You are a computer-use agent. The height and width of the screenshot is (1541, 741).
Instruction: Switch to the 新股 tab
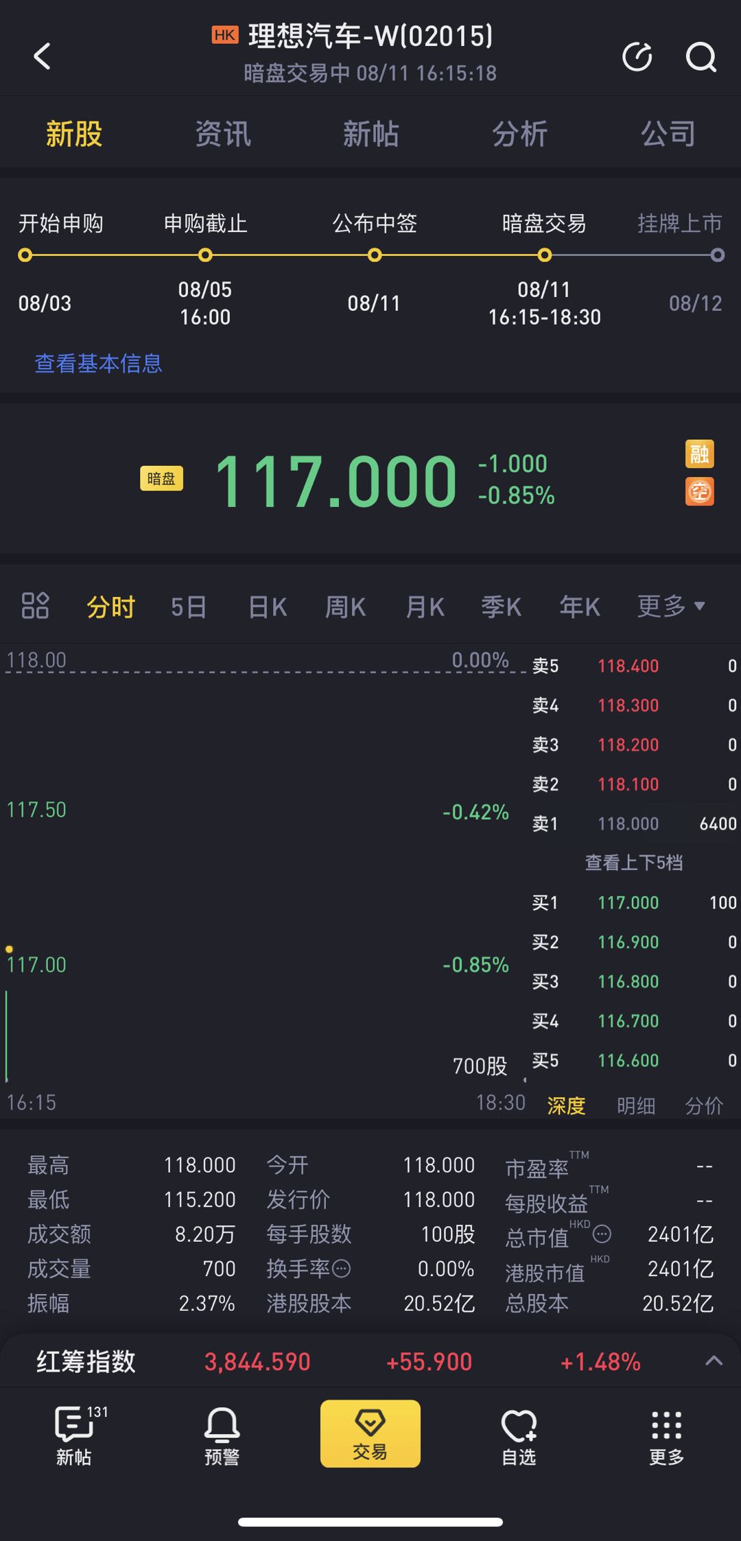[x=74, y=134]
